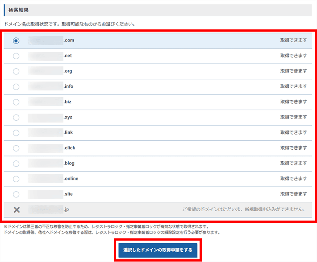Click 取得できます status in .click row
Image resolution: width=317 pixels, height=262 pixels.
click(293, 148)
